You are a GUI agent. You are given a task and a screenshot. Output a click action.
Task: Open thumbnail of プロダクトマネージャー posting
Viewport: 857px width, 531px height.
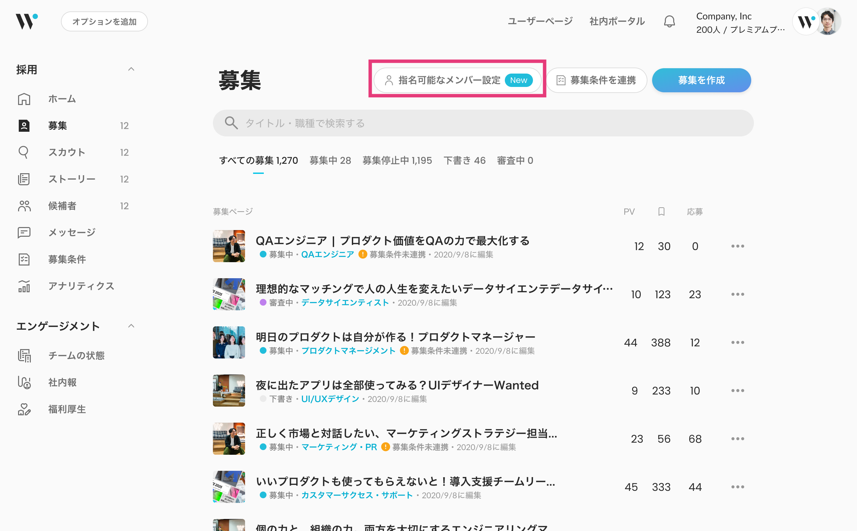point(229,342)
